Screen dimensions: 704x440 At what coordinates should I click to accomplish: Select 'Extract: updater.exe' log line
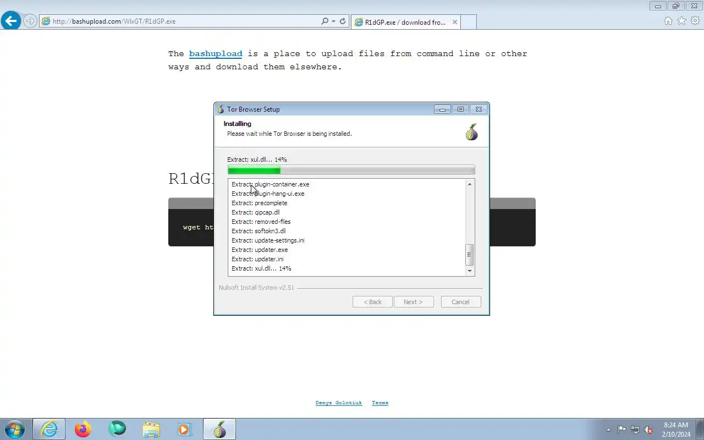(260, 250)
